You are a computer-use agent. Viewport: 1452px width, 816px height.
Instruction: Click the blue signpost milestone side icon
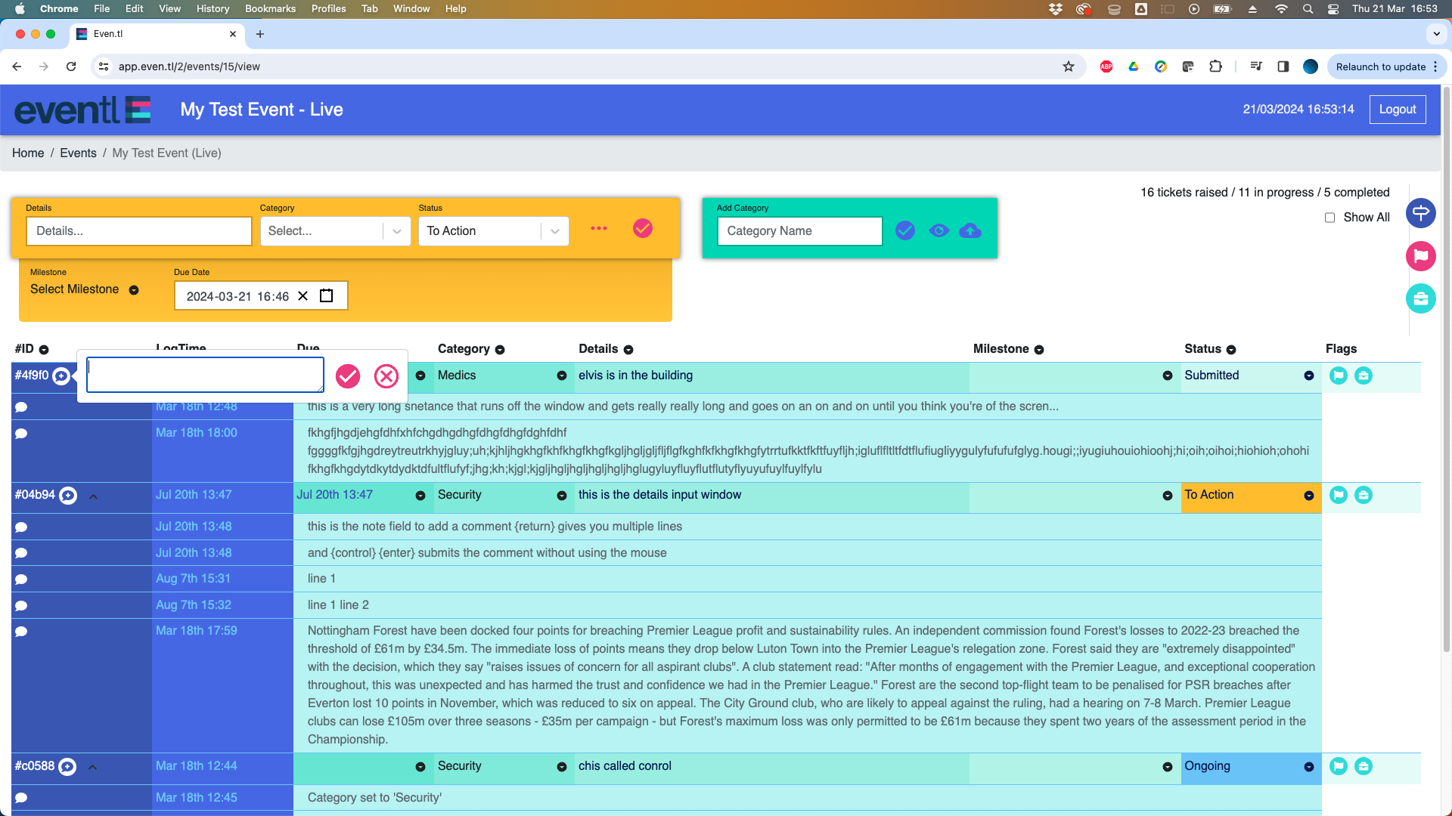click(1421, 213)
